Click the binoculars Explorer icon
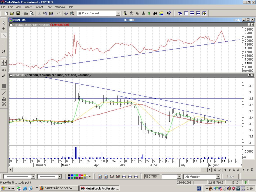This screenshot has width=256, height=192. [155, 13]
